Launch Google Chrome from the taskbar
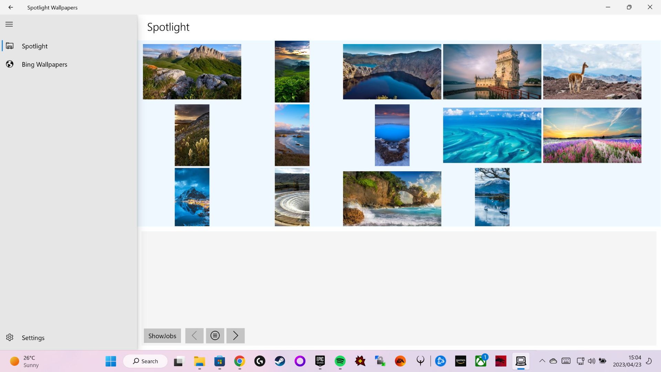Screen dimensions: 661x372 point(240,361)
